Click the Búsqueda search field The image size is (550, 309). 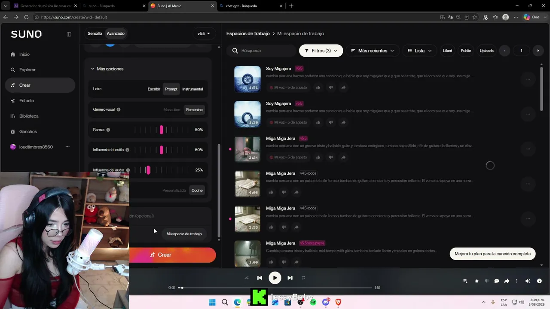coord(262,51)
